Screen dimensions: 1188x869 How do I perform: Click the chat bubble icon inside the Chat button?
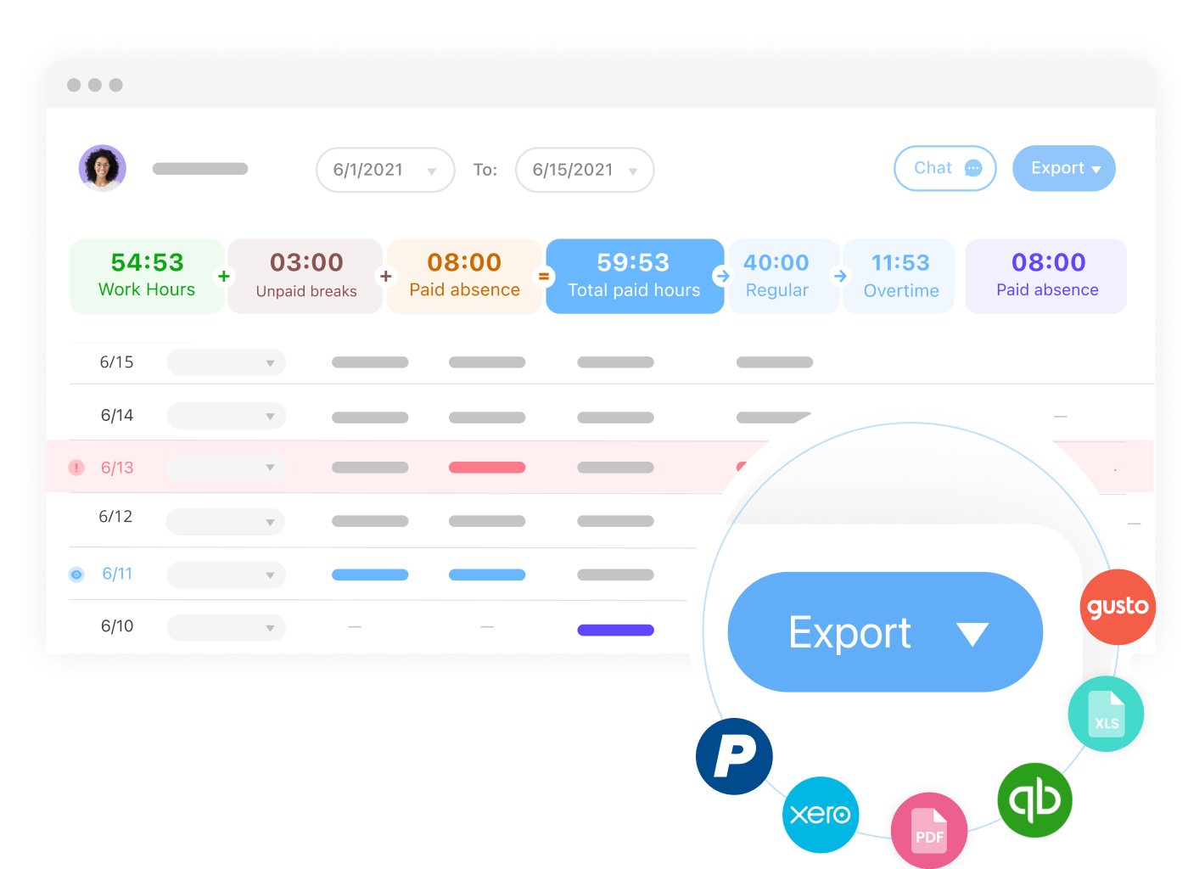tap(974, 168)
